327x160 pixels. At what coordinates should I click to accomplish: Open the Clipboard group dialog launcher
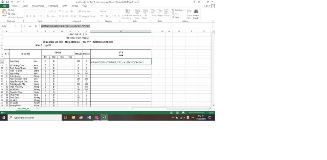[x=24, y=21]
